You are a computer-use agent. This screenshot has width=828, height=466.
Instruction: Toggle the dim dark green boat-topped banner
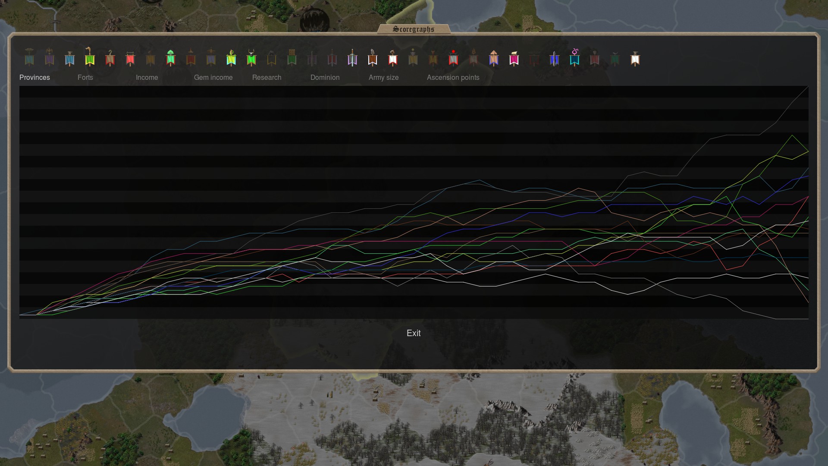point(615,58)
